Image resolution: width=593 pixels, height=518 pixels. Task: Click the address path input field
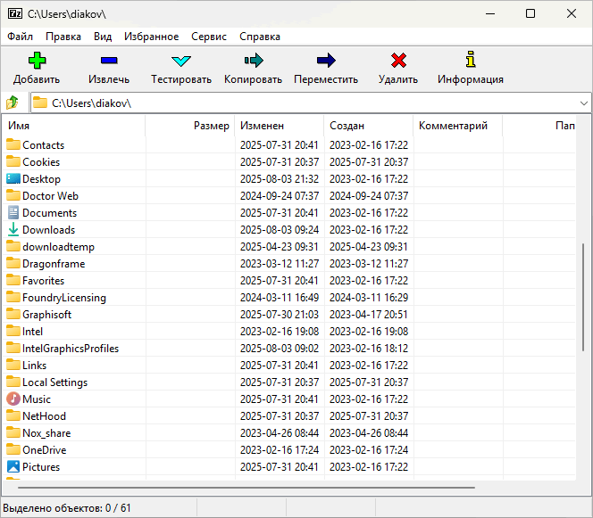[x=304, y=103]
